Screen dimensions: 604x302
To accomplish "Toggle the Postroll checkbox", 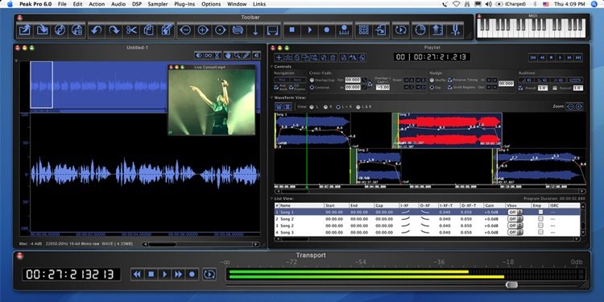I will [555, 88].
